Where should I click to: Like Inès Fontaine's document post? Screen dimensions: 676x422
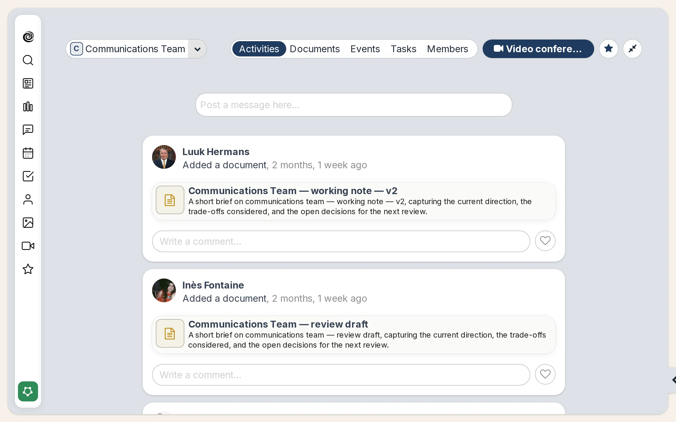pyautogui.click(x=545, y=374)
